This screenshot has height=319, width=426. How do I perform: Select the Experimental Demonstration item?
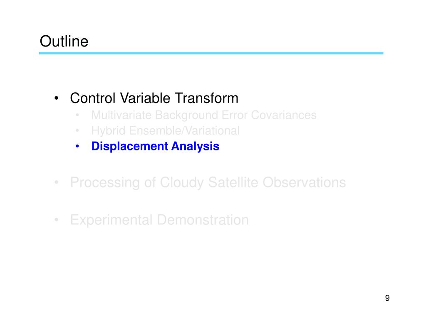coord(159,220)
